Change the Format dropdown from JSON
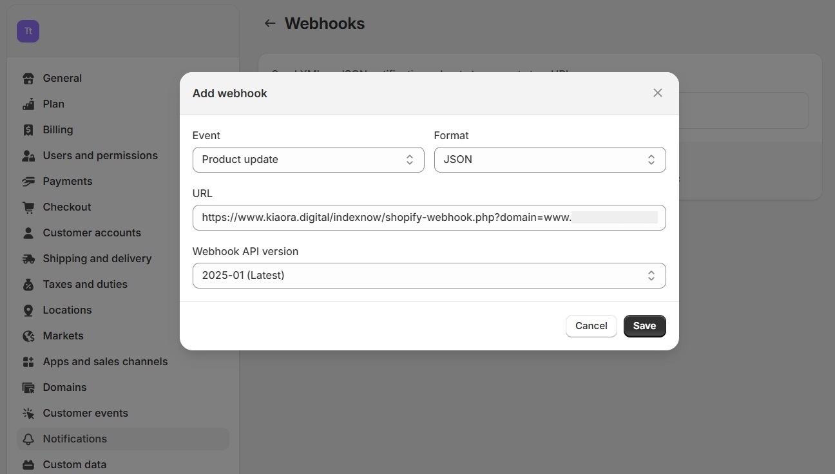This screenshot has height=474, width=835. pyautogui.click(x=550, y=159)
